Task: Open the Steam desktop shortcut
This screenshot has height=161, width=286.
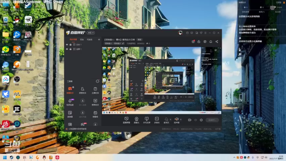Action: pyautogui.click(x=28, y=6)
